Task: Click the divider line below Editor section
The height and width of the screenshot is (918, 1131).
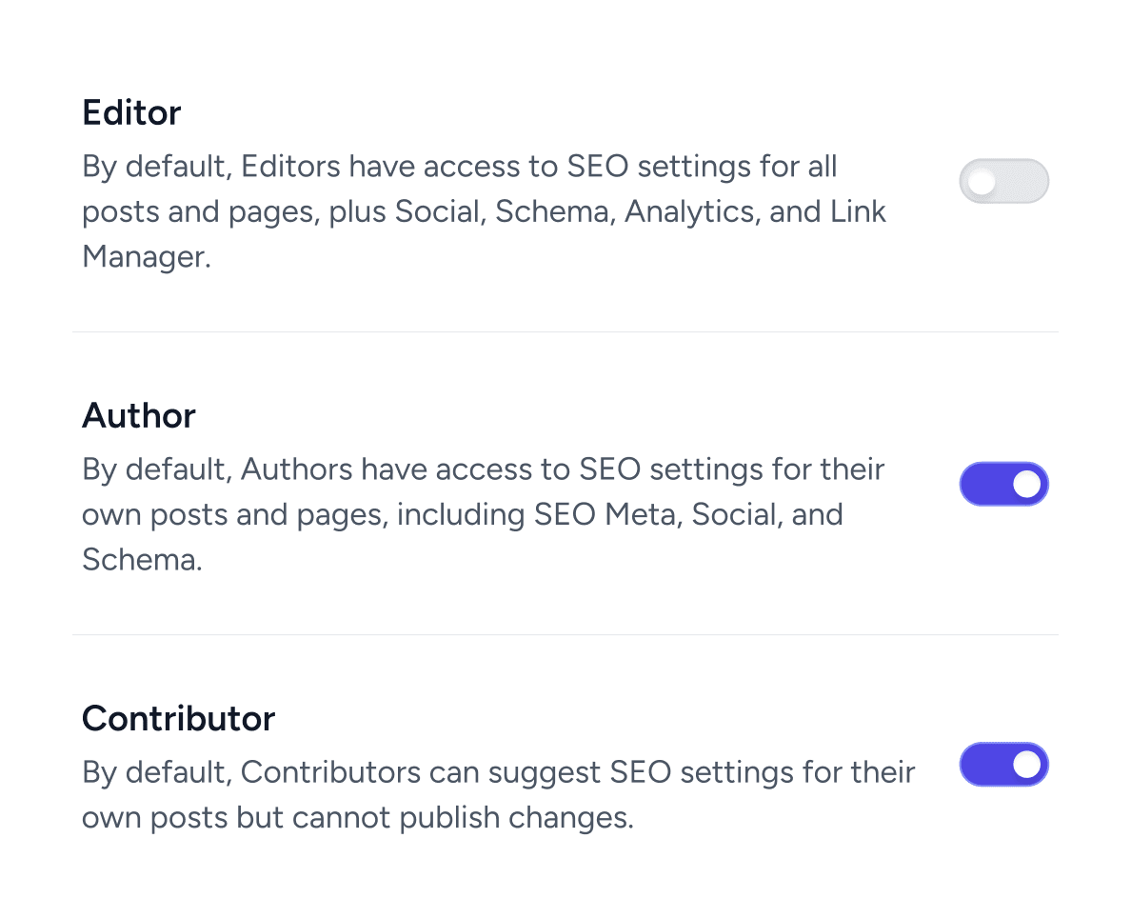Action: [x=565, y=332]
